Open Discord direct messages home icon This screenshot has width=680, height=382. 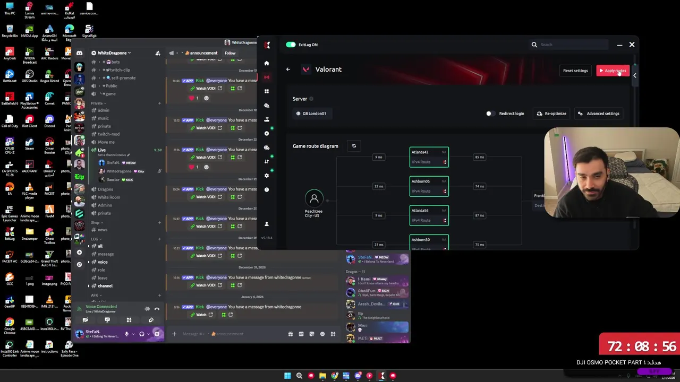pyautogui.click(x=79, y=53)
